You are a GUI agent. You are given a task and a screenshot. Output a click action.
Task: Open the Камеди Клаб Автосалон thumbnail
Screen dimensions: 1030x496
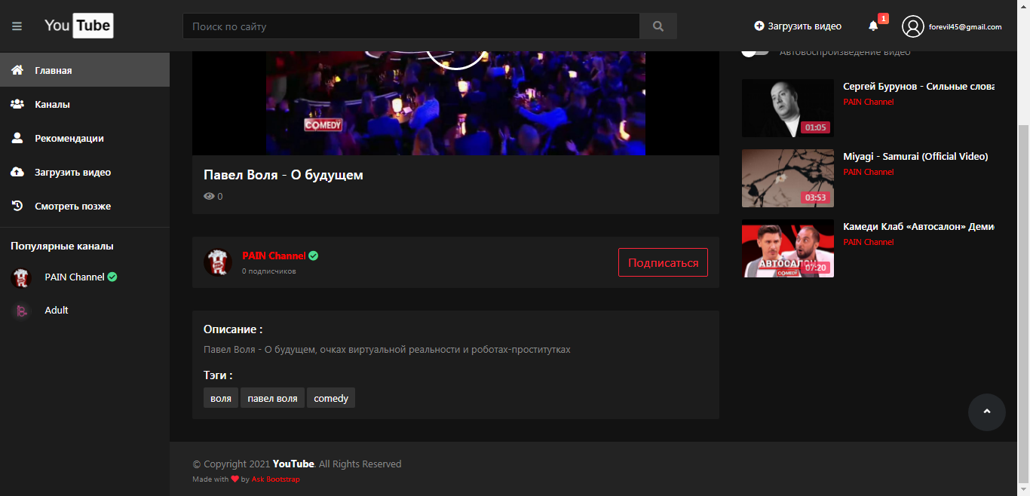coord(788,248)
